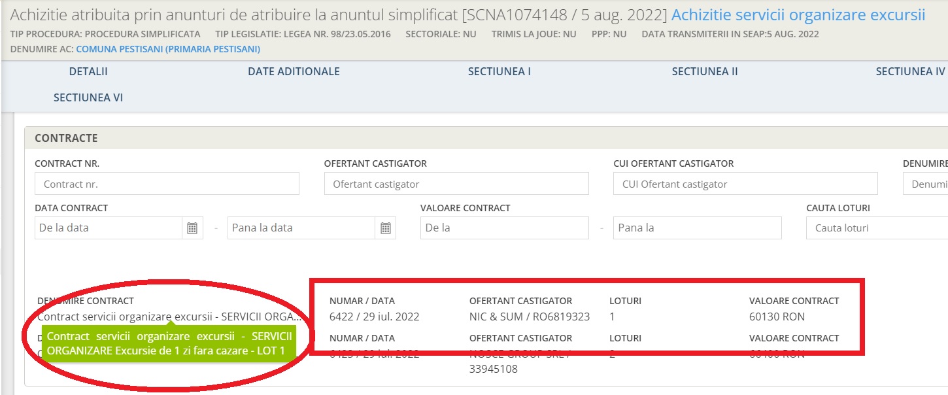Click the Contract nr. input field
This screenshot has width=948, height=395.
167,184
